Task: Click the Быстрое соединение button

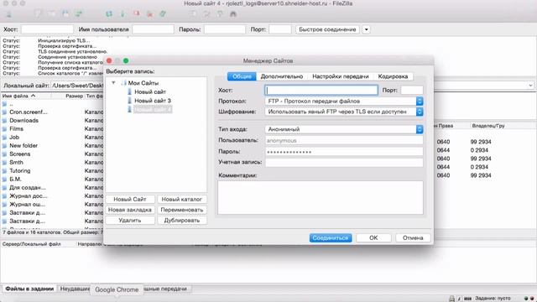Action: pos(327,29)
